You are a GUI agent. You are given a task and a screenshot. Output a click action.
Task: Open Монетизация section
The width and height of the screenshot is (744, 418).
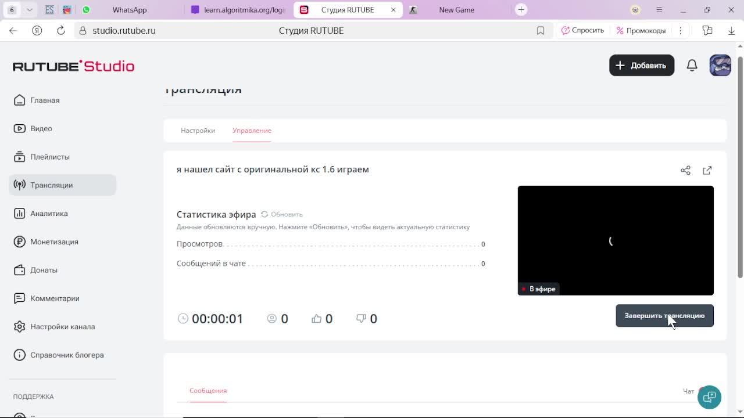tap(46, 242)
